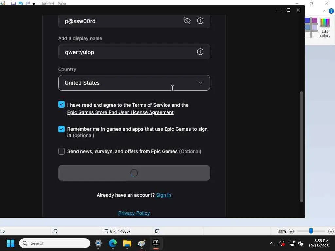Screen dimensions: 335x251
Task: Open the Privacy Policy link
Action: coord(134,213)
